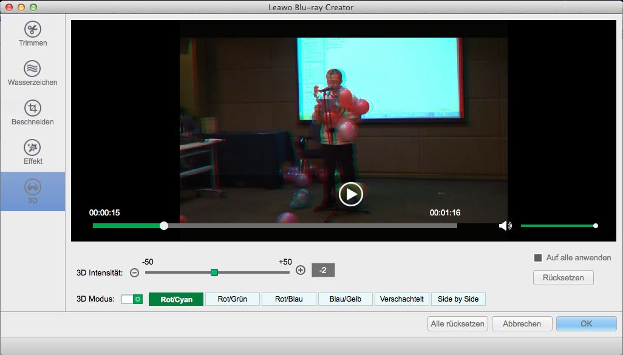
Task: Open the Wasserzeichen watermark panel
Action: (x=33, y=73)
